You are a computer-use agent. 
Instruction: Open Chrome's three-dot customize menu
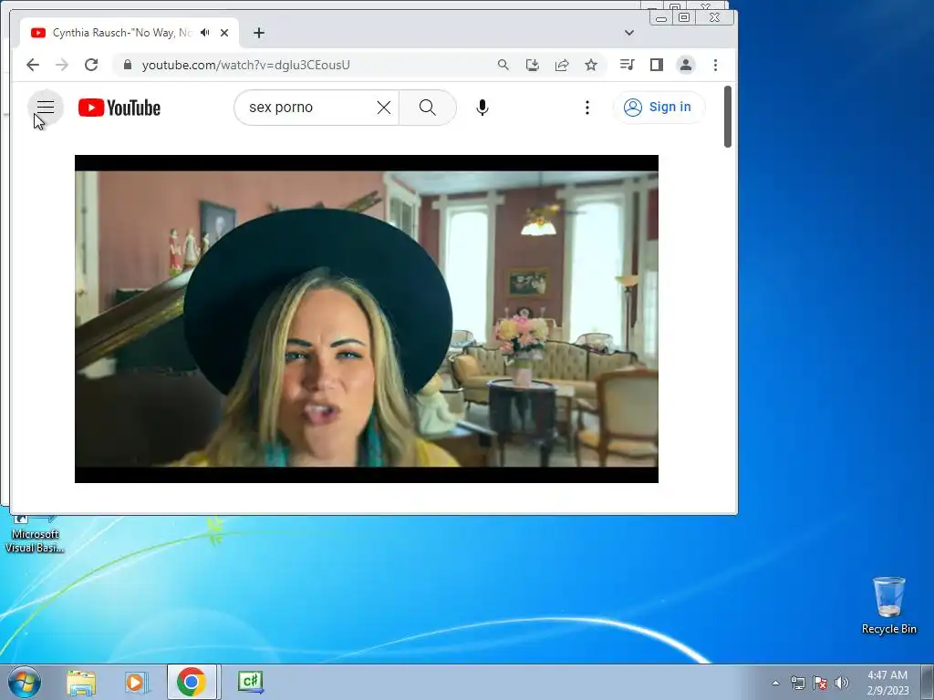pos(715,65)
